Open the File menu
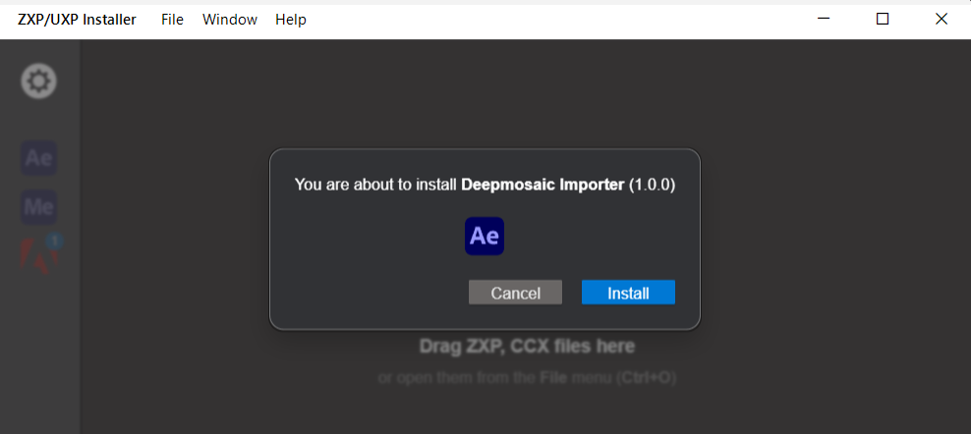This screenshot has width=971, height=434. pyautogui.click(x=172, y=20)
